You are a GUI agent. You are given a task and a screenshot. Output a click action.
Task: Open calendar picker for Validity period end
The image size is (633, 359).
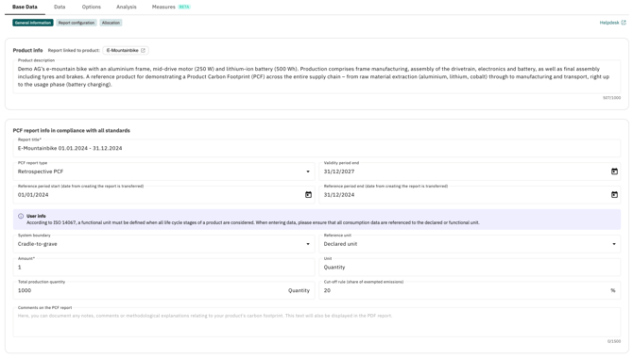pyautogui.click(x=614, y=171)
